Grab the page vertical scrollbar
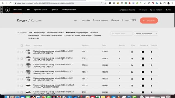 174,21
